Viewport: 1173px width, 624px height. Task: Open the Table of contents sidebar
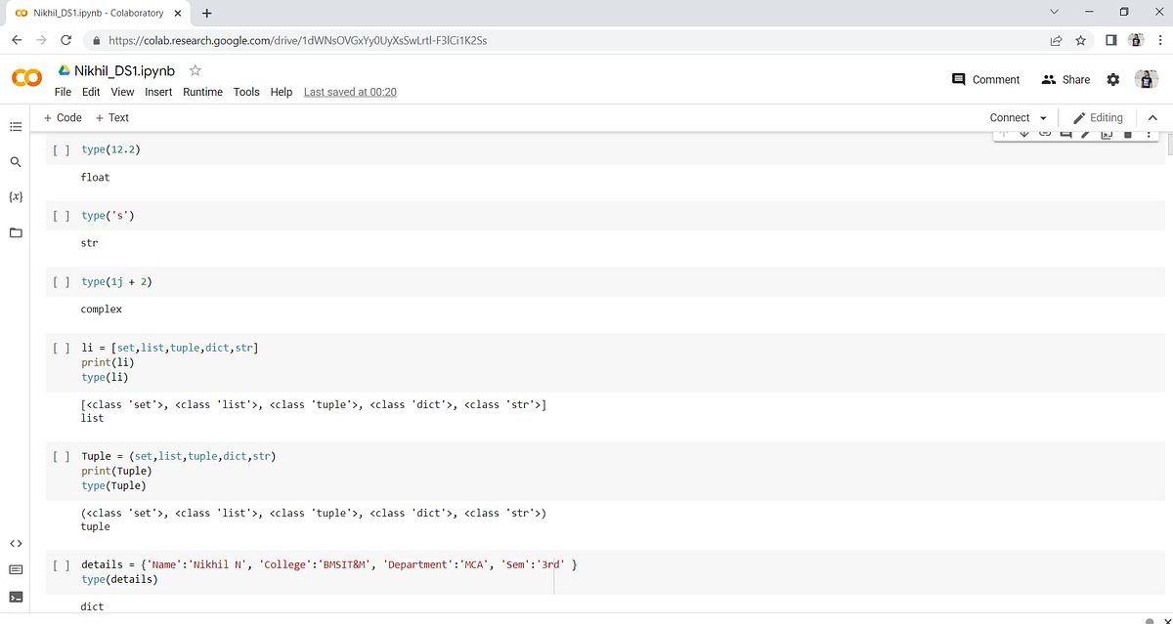coord(15,127)
